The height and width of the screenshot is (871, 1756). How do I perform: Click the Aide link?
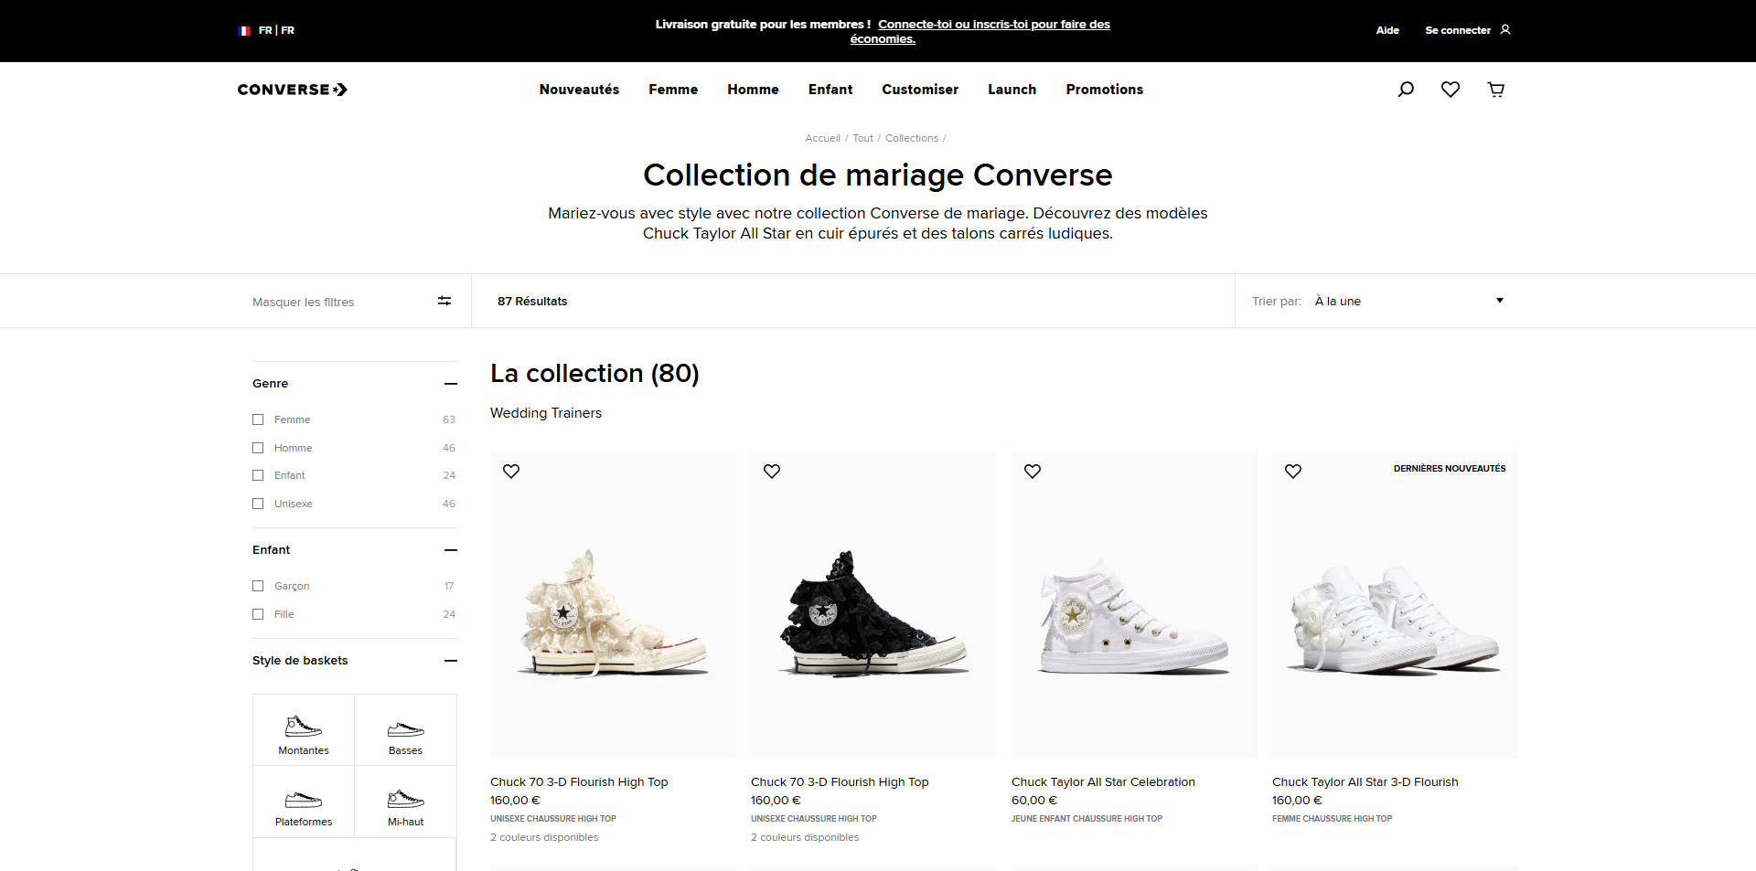(1387, 30)
